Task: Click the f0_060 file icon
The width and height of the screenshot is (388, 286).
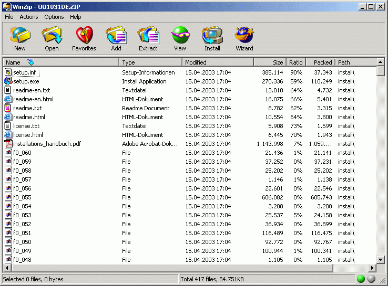Action: (8, 153)
